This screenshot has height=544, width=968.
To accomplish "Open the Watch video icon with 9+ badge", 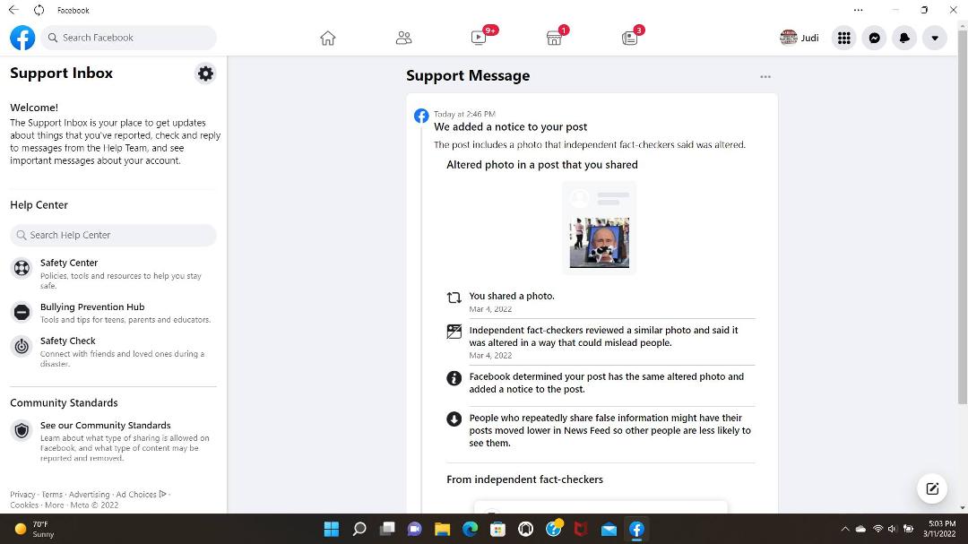I will click(x=479, y=38).
